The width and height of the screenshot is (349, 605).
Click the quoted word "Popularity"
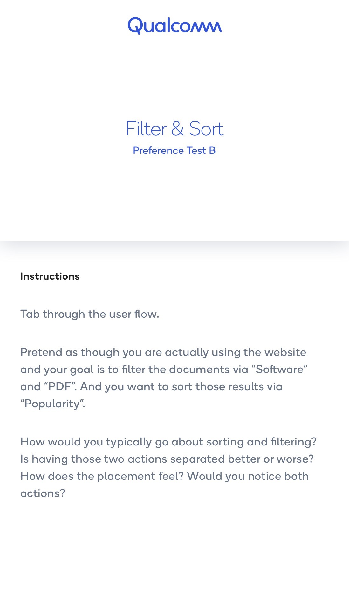coord(53,404)
